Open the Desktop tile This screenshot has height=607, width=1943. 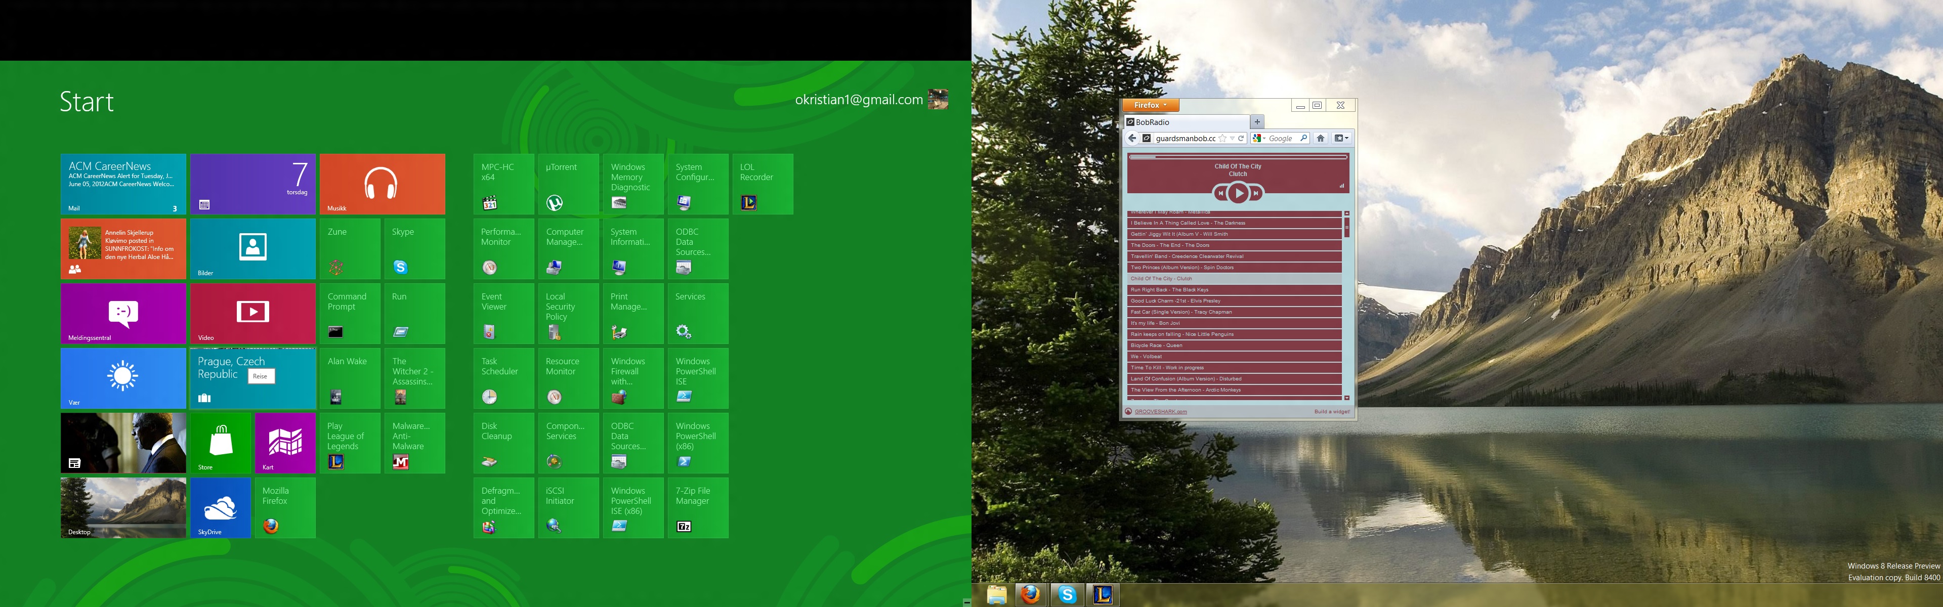point(123,508)
